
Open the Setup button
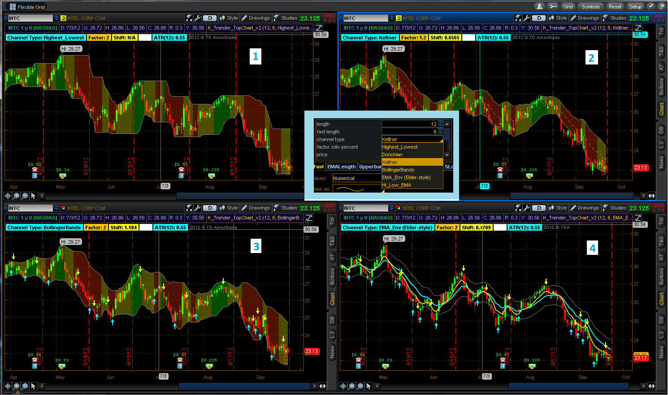coord(635,7)
